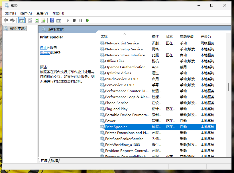Select the gear icon of Network List Service
234x173 pixels.
pos(102,43)
